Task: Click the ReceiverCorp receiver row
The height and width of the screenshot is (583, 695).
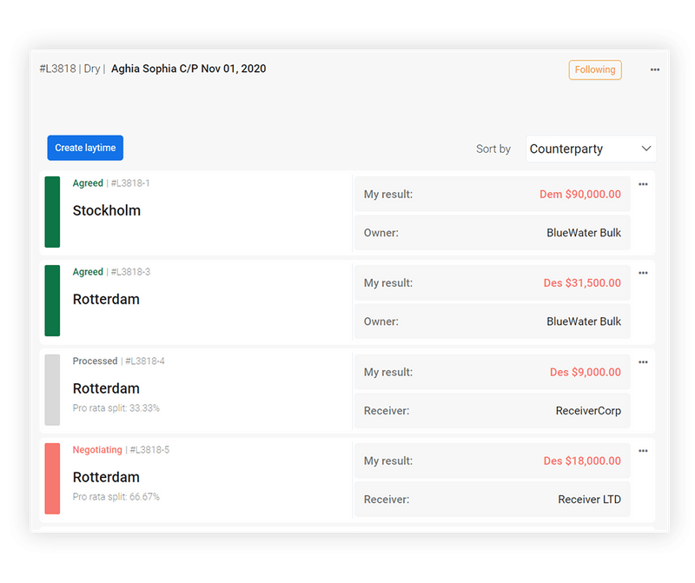Action: pyautogui.click(x=492, y=411)
